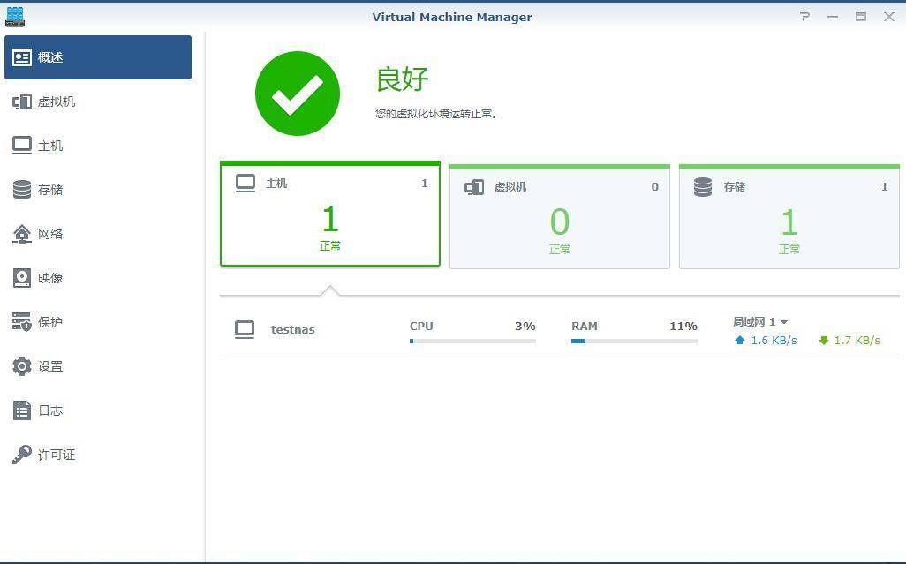Open 设置 in the sidebar
The width and height of the screenshot is (906, 564).
98,366
